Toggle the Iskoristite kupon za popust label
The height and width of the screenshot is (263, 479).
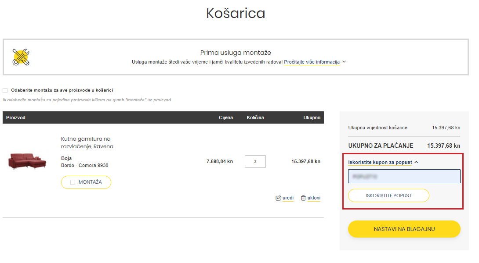(380, 162)
